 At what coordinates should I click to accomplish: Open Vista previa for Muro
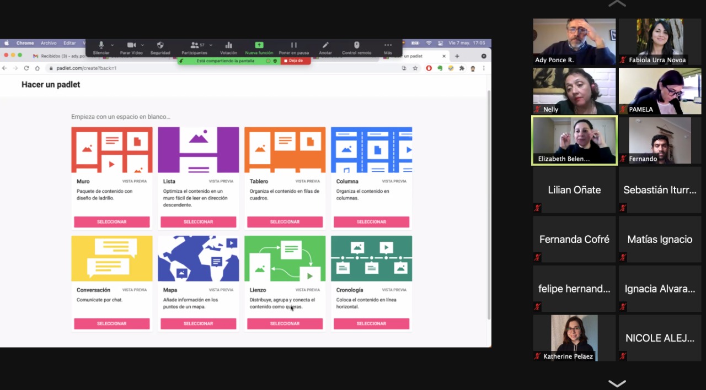click(x=135, y=181)
